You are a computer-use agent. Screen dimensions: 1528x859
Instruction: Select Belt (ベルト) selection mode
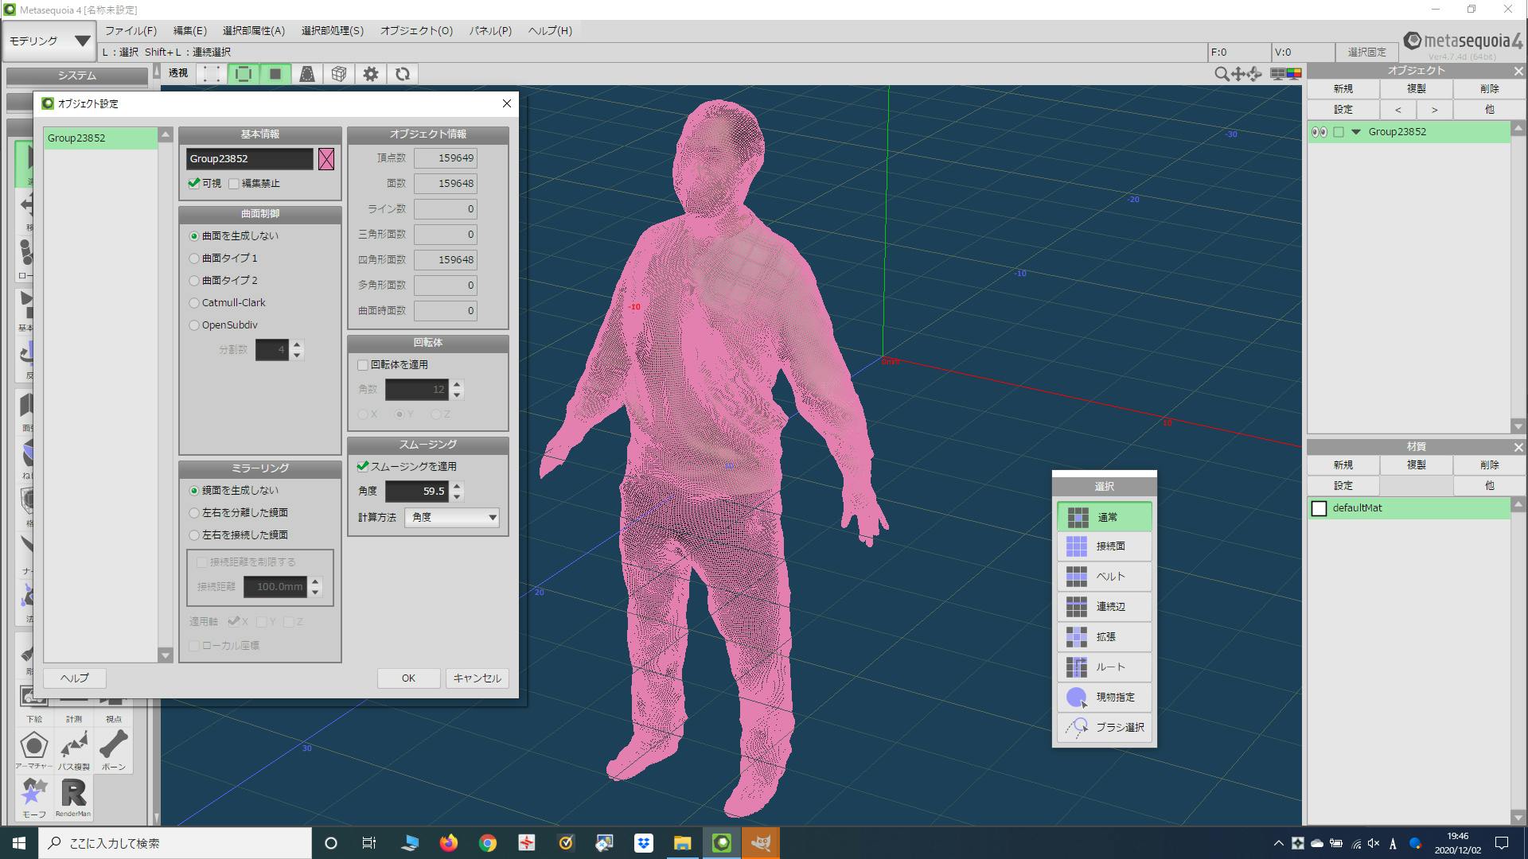point(1105,576)
